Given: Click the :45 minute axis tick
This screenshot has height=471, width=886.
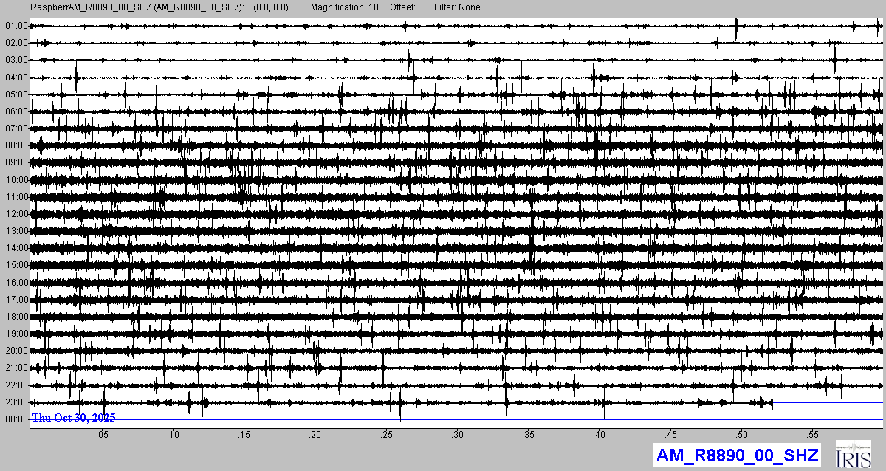Looking at the screenshot, I should 670,433.
